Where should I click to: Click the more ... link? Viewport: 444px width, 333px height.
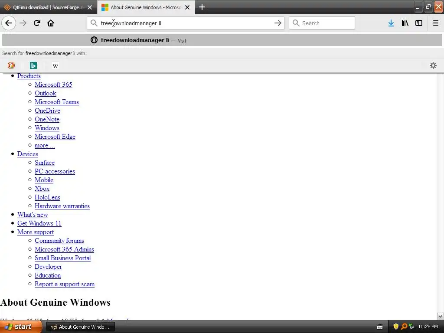(45, 145)
